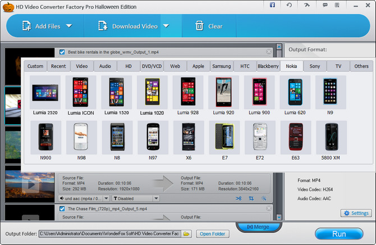Play the sunset lake video thumbnail

pos(30,184)
